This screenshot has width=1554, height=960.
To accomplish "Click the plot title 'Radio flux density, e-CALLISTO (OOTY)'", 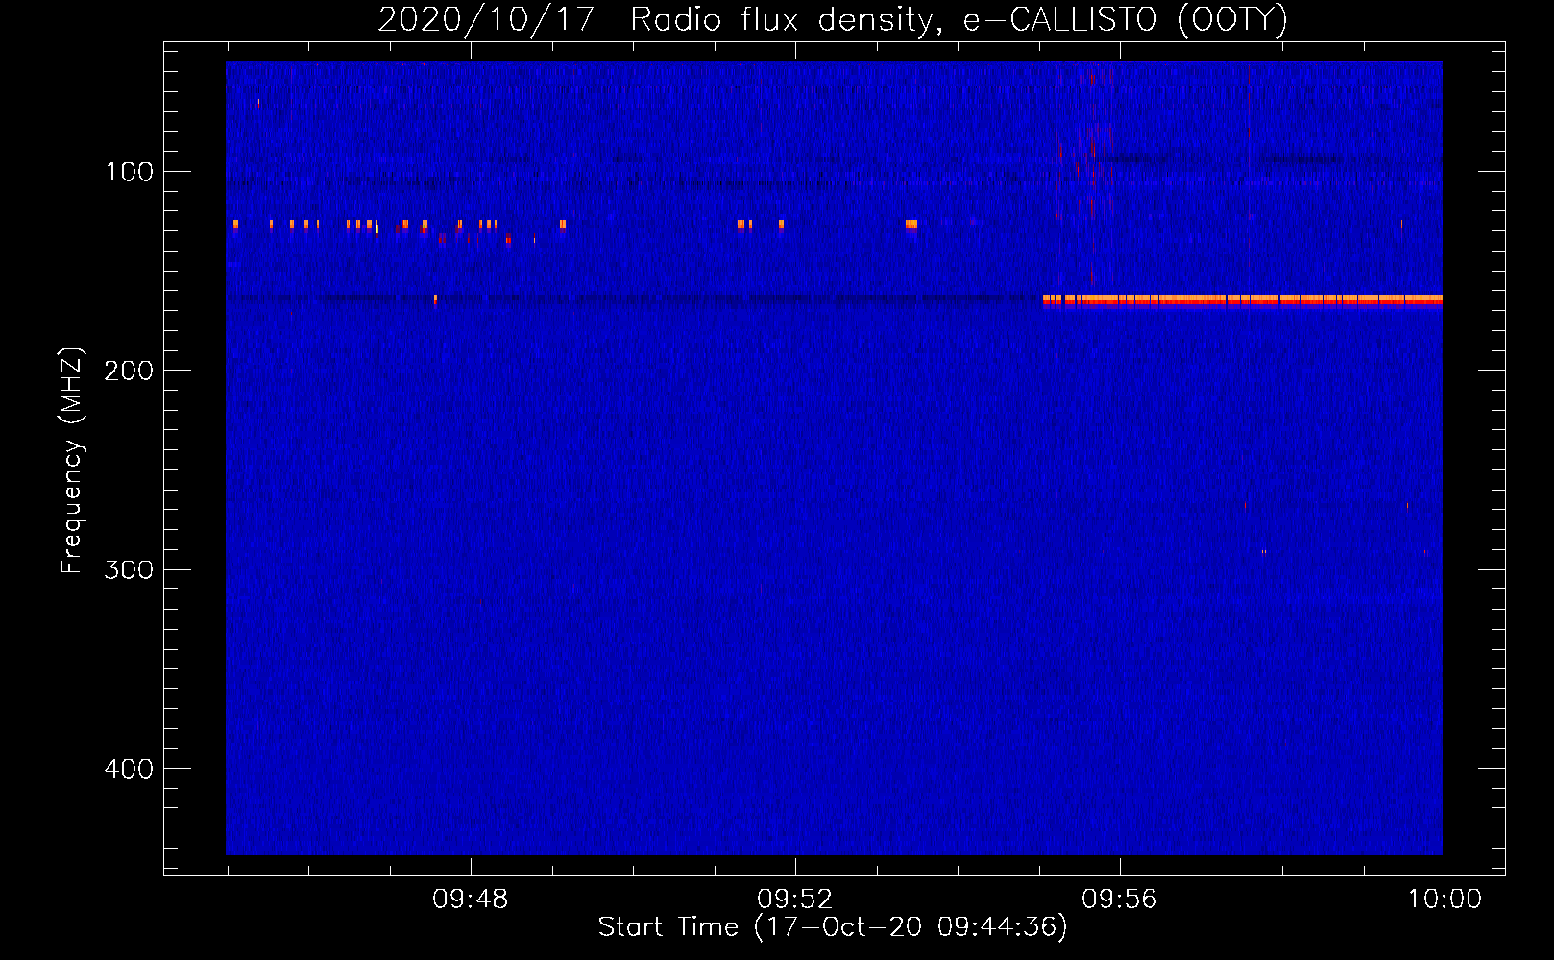I will pyautogui.click(x=959, y=19).
